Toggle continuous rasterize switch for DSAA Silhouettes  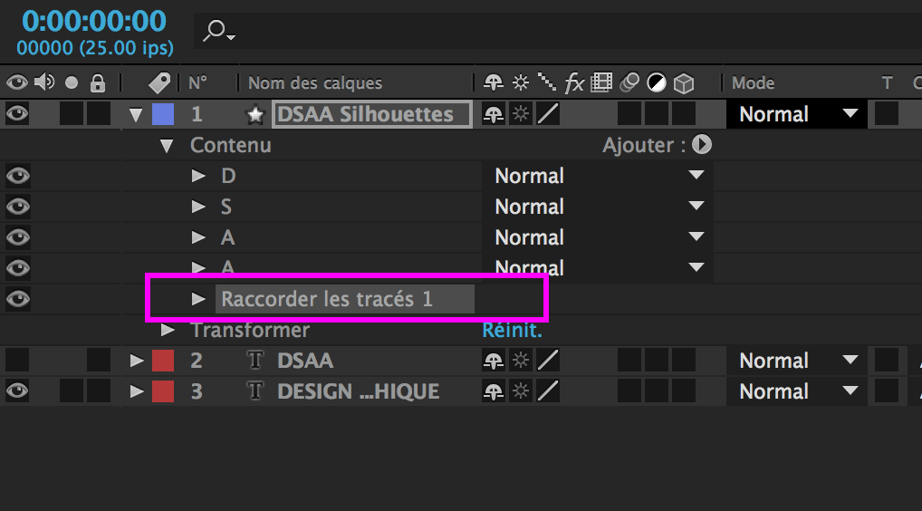521,114
